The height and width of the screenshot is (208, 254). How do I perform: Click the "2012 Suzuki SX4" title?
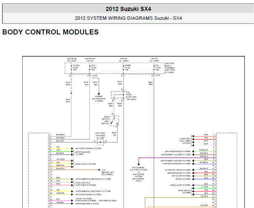point(128,9)
